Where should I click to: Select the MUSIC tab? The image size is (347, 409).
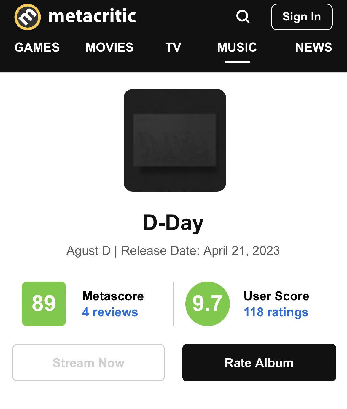tap(237, 48)
